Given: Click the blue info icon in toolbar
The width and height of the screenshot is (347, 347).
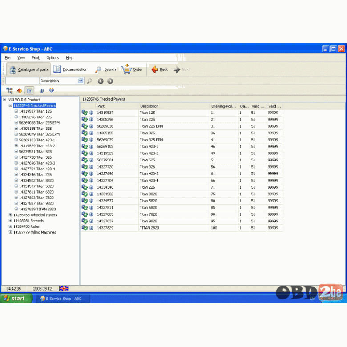Looking at the screenshot, I should 42,90.
